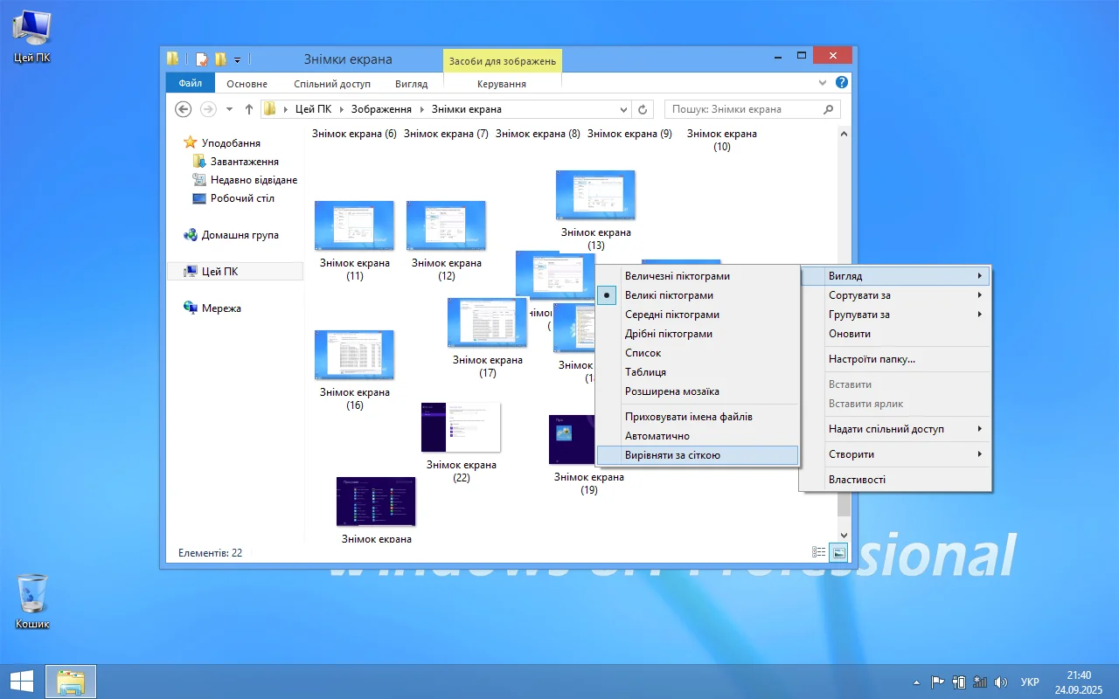Open the address bar history dropdown arrow
Viewport: 1119px width, 699px height.
click(623, 109)
